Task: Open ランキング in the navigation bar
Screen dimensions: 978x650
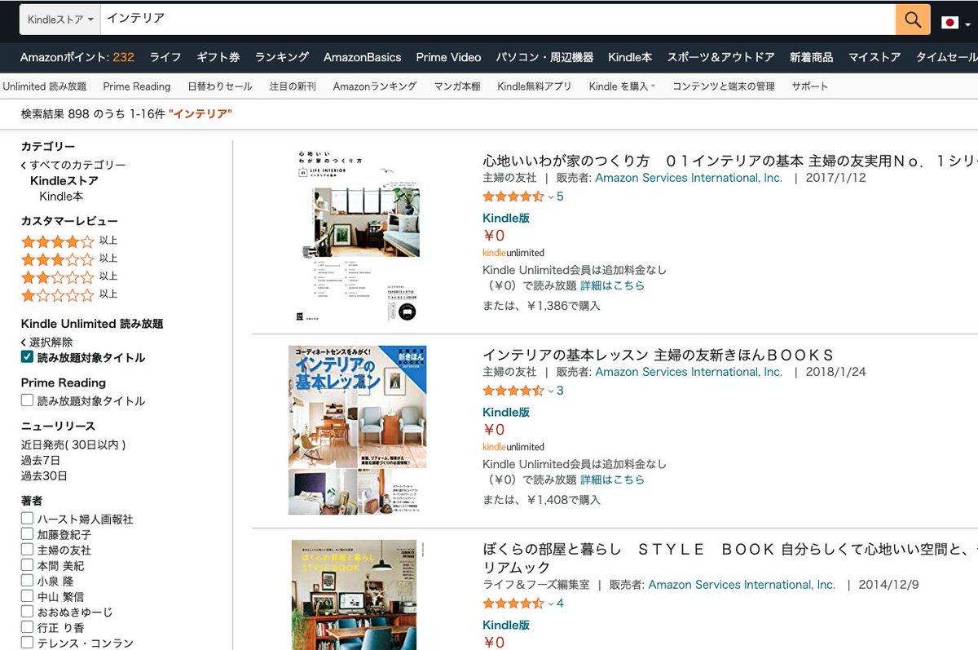Action: tap(282, 57)
